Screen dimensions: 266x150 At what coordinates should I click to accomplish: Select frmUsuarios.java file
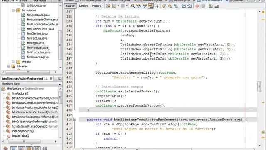click(38, 57)
